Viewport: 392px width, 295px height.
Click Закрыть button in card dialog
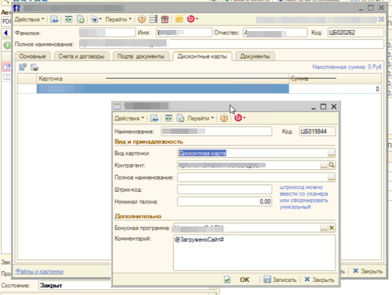tap(319, 280)
